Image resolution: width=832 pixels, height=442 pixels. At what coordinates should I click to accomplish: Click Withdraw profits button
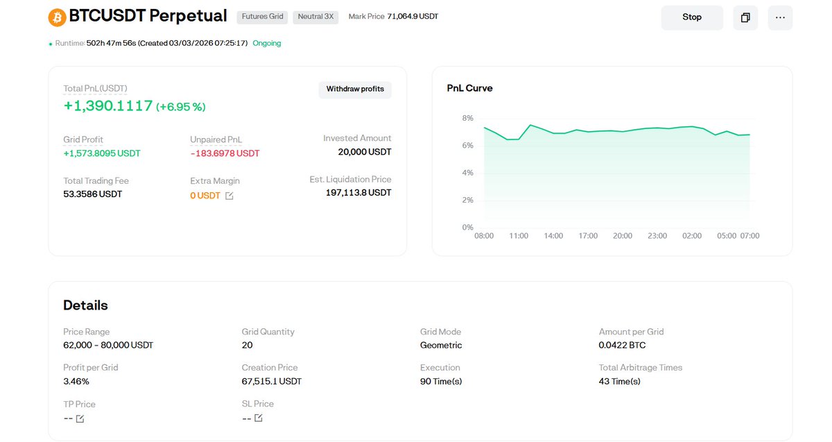pyautogui.click(x=355, y=90)
